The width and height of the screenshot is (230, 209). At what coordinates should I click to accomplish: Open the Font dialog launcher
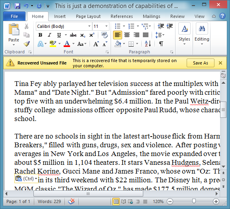107,52
